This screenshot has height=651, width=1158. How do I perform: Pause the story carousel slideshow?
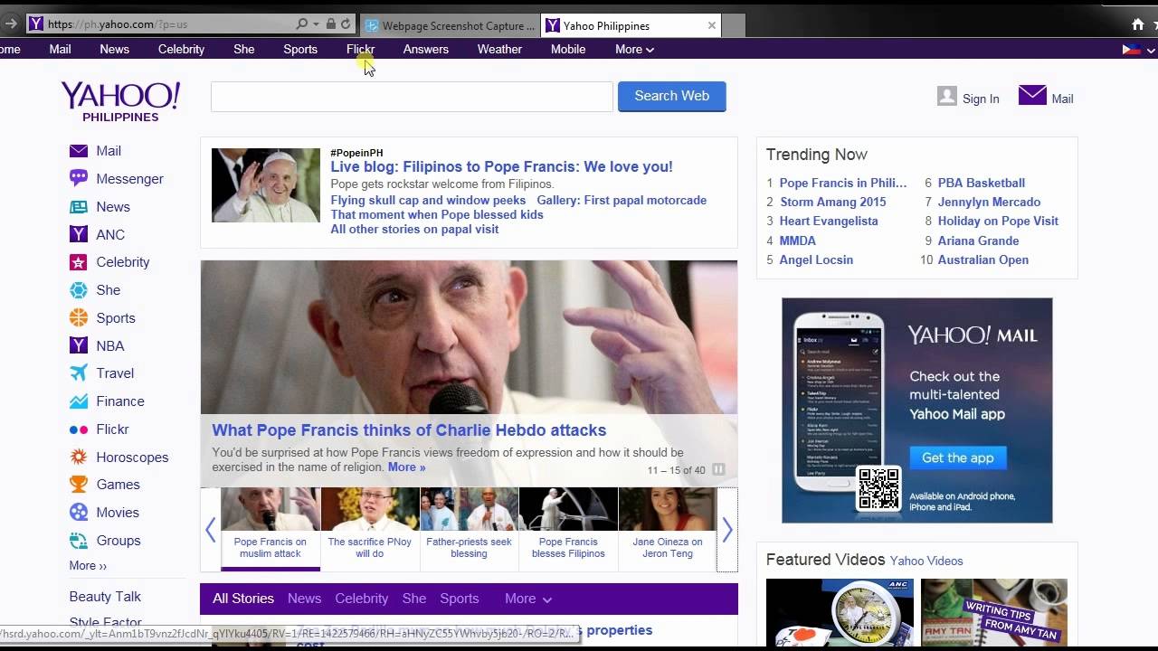tap(718, 469)
